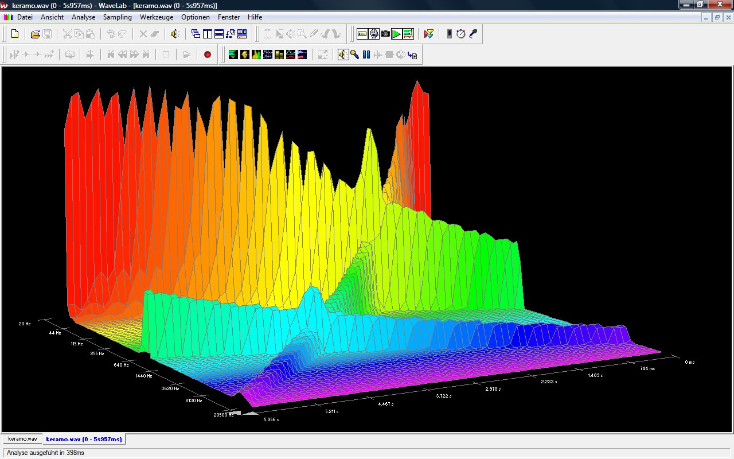This screenshot has width=734, height=459.
Task: Open a file with the folder icon
Action: pos(35,34)
